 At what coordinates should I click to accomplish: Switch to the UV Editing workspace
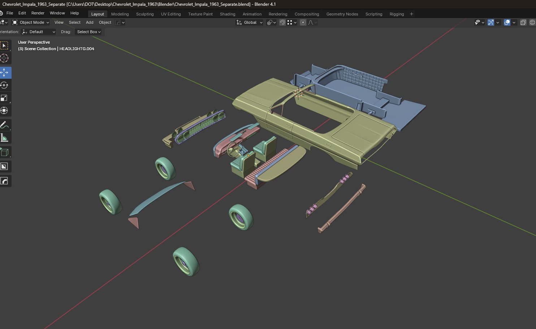pos(171,14)
